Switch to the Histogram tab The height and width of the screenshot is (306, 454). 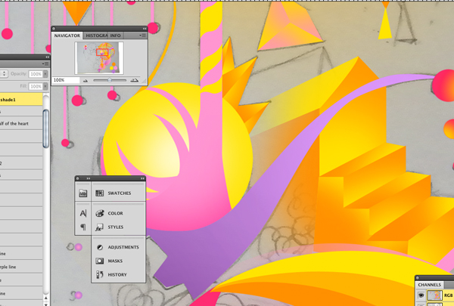(96, 36)
